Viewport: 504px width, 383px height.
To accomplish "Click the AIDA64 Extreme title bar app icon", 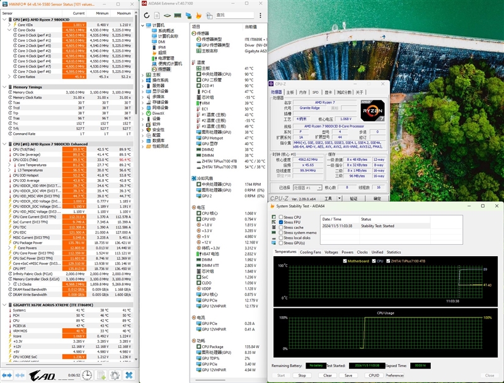I will point(144,4).
